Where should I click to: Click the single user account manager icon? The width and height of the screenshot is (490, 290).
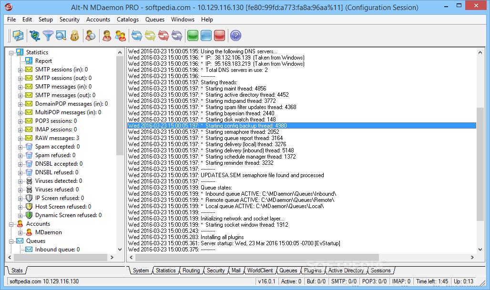coord(107,36)
